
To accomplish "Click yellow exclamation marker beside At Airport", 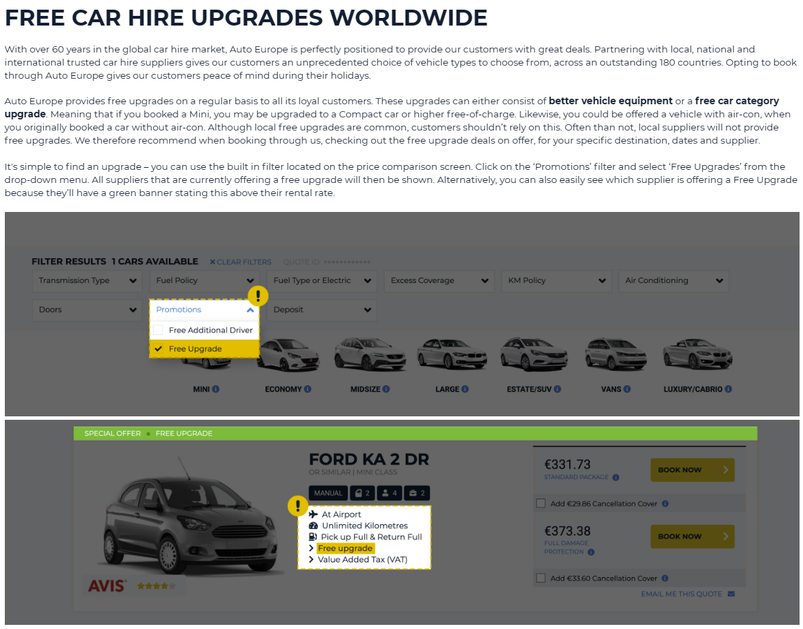I will pyautogui.click(x=298, y=506).
